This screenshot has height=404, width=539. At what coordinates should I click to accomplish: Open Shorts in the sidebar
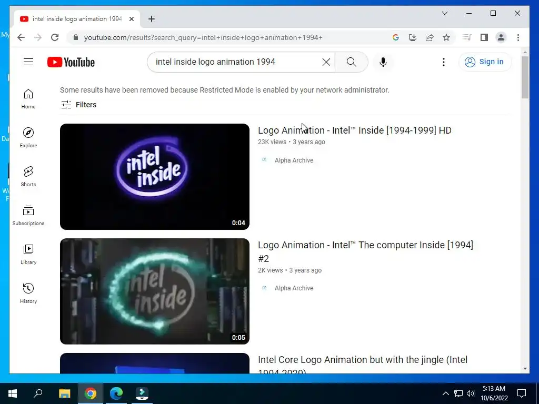click(28, 177)
